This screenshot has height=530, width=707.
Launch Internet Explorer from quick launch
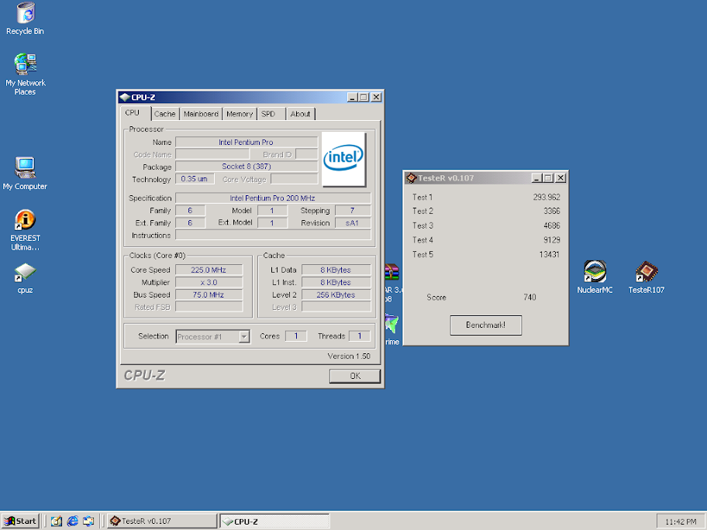[73, 521]
